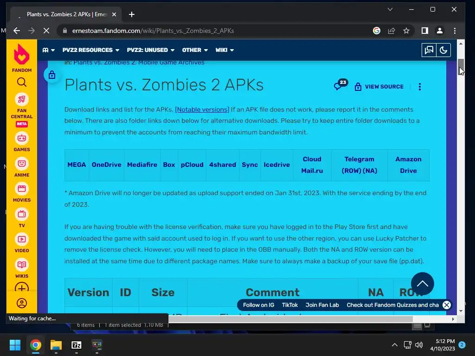Expand the WIKI dropdown menu
This screenshot has height=356, width=475.
tap(225, 50)
